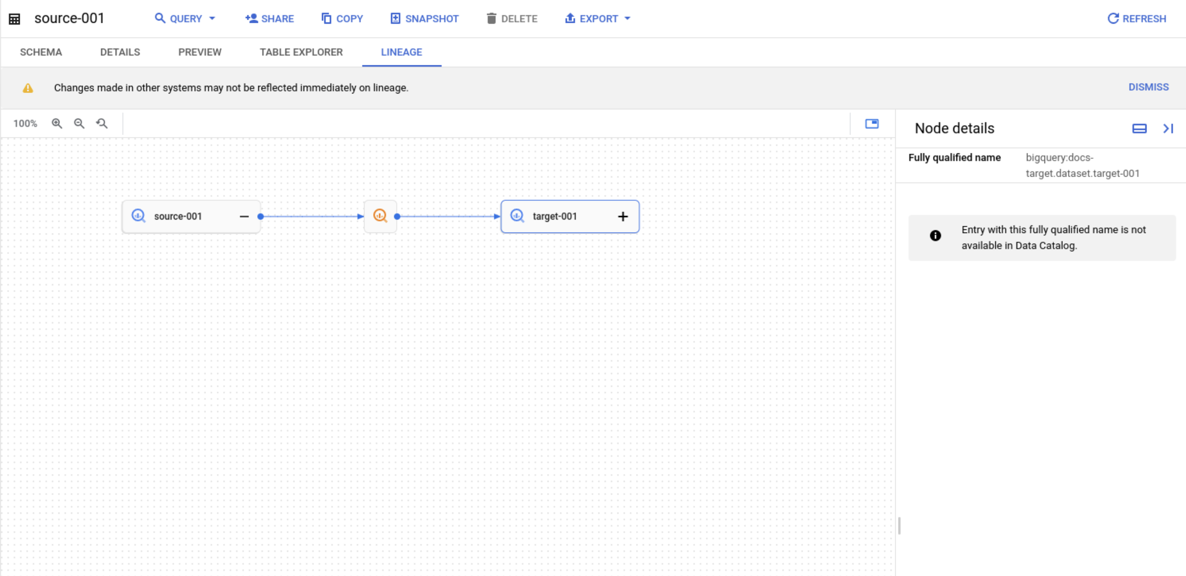Screen dimensions: 1186x576
Task: Expand target-001 node with plus button
Action: pos(623,216)
